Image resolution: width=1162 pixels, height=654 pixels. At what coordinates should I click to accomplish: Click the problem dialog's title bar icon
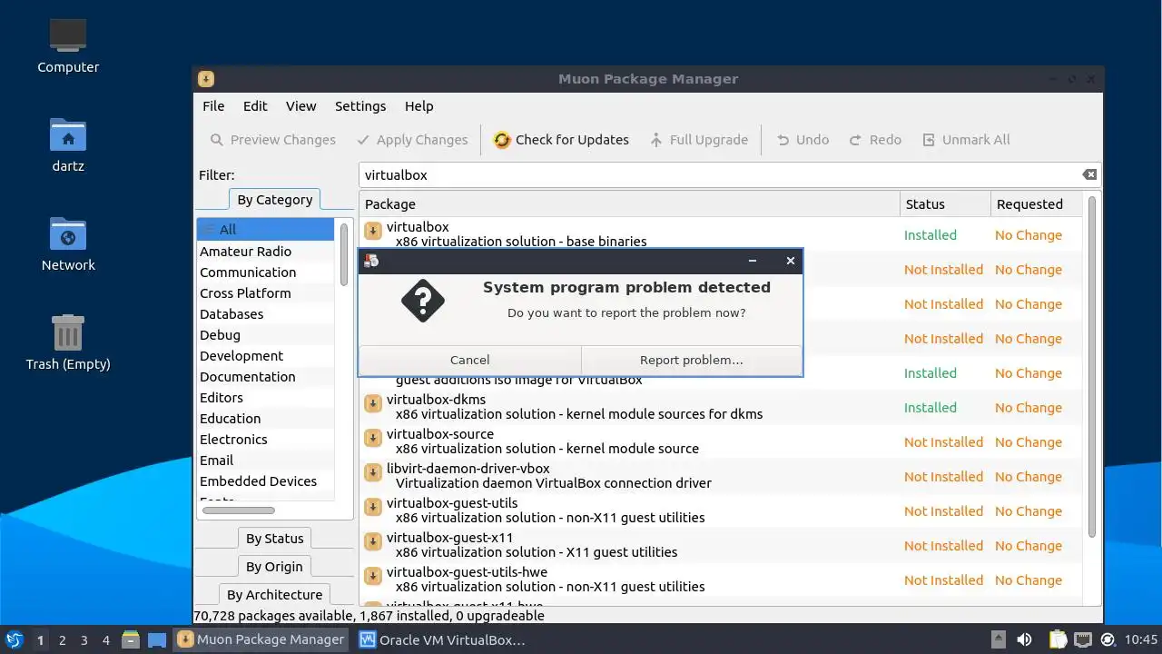click(371, 261)
